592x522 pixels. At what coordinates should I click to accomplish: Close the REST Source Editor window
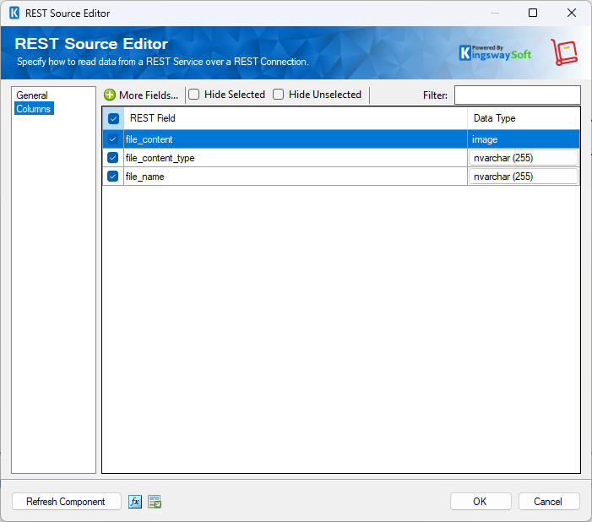(572, 13)
